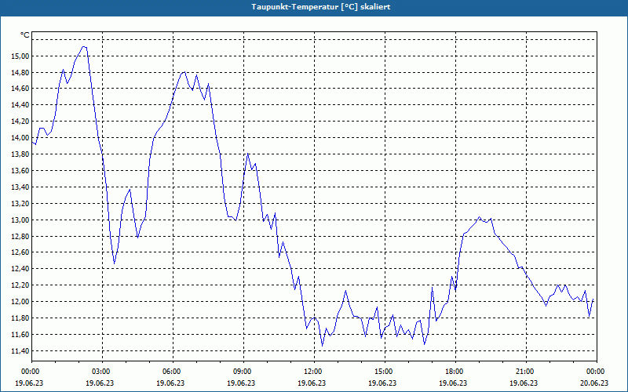Pick the '13,80' y-axis value
628x392 pixels.
[20, 154]
